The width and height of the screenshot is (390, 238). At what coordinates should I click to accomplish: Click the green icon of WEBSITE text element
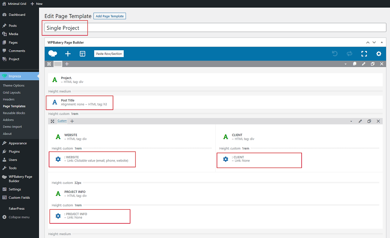pyautogui.click(x=58, y=137)
